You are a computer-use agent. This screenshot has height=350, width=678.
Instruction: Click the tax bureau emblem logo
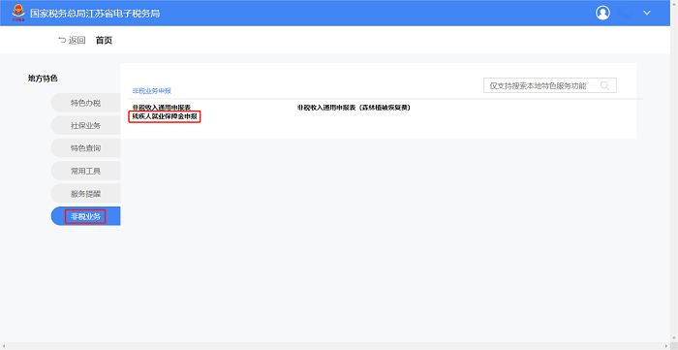(x=18, y=13)
